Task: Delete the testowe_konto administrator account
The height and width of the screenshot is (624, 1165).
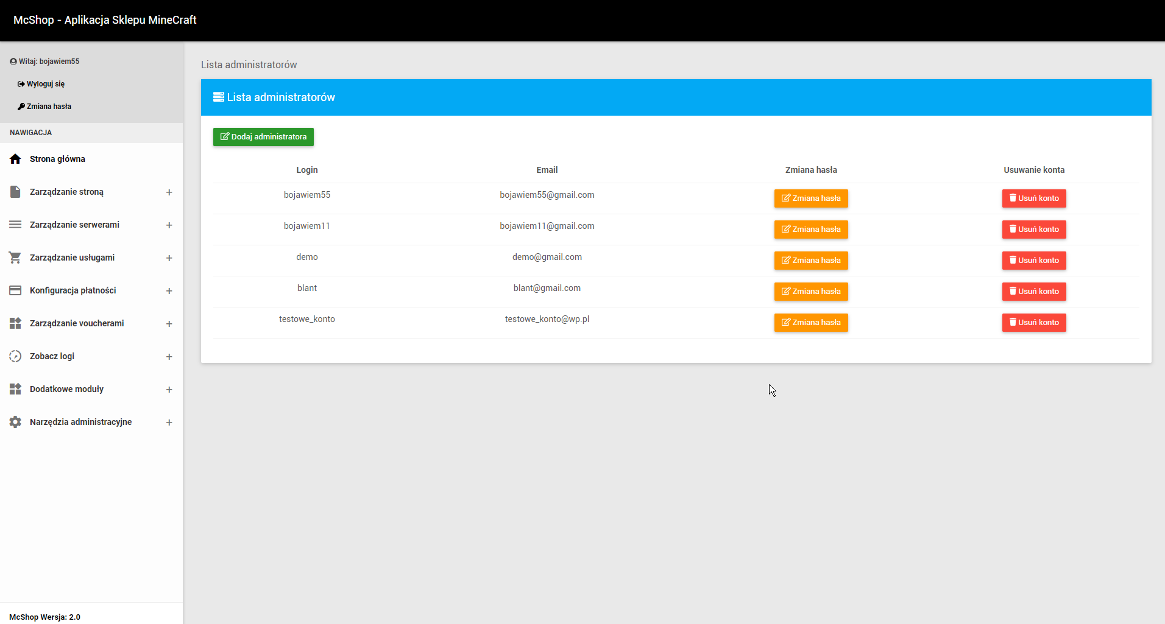Action: click(1033, 323)
